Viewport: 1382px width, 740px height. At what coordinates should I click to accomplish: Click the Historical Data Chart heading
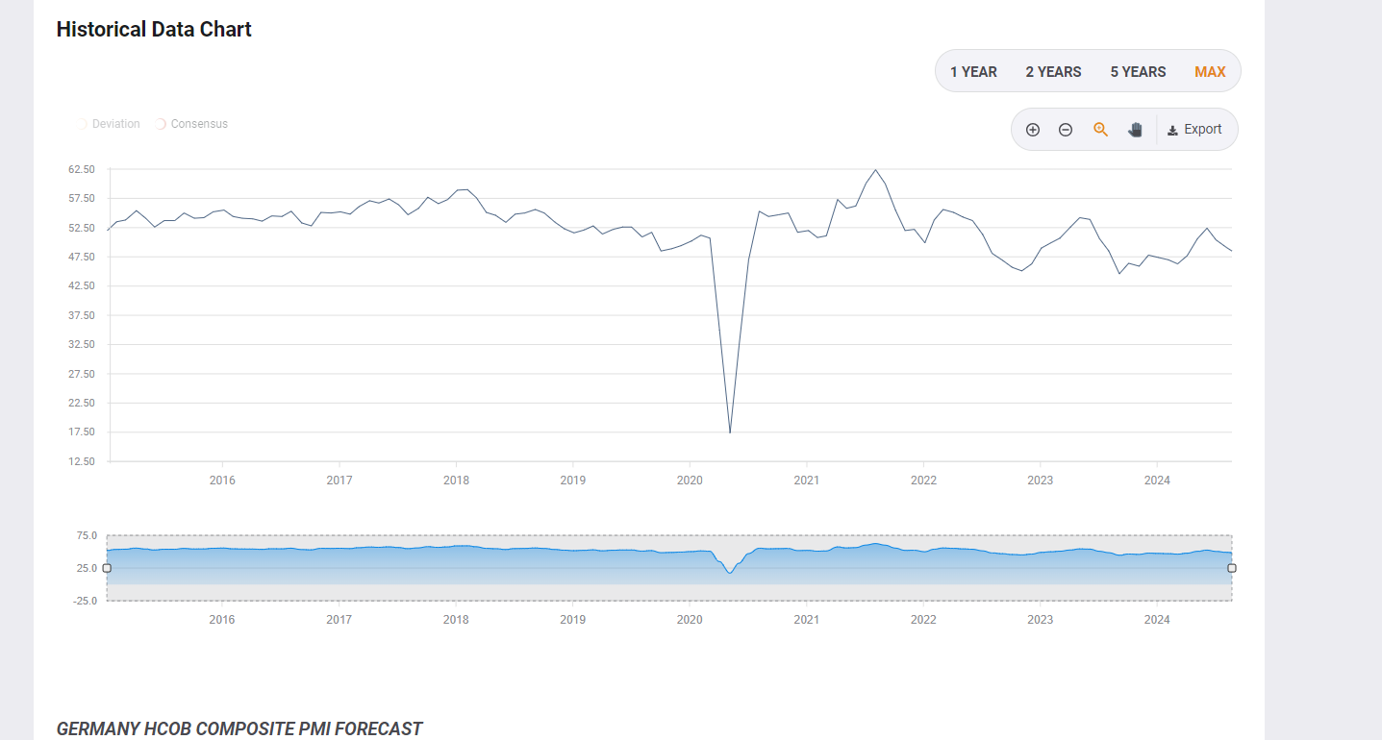pos(154,29)
